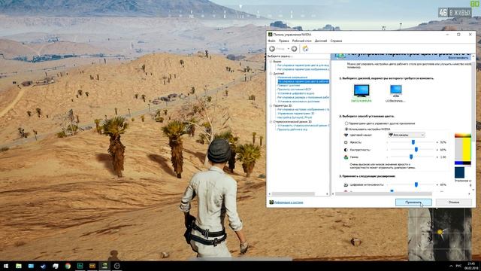This screenshot has width=481, height=271.
Task: Adjust the gamma slider thumb
Action: point(411,157)
